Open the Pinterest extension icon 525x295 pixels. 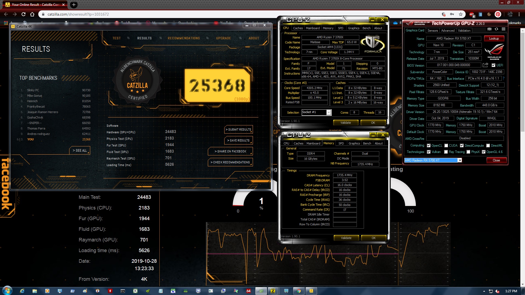coord(498,14)
